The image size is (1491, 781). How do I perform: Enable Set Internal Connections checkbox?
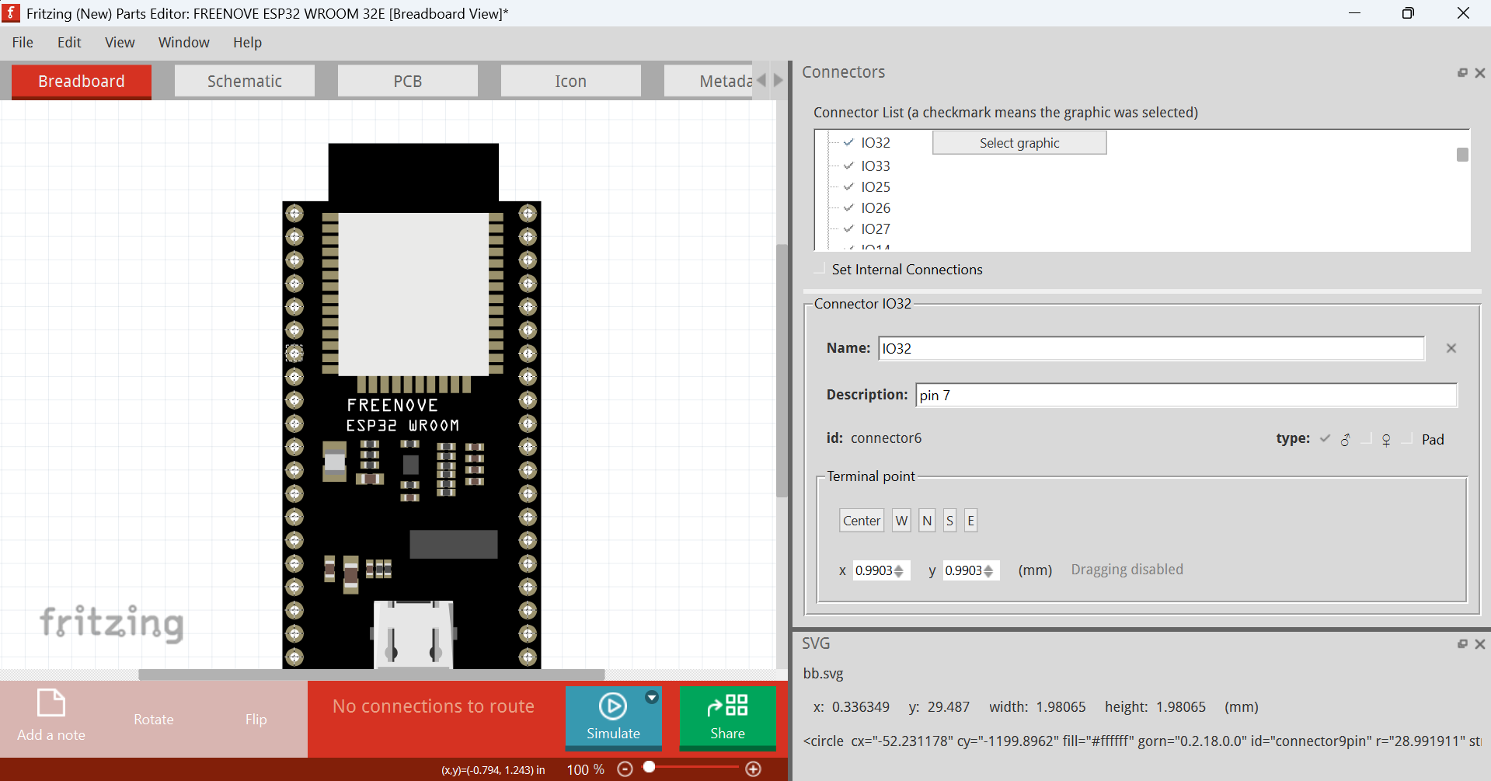point(819,269)
